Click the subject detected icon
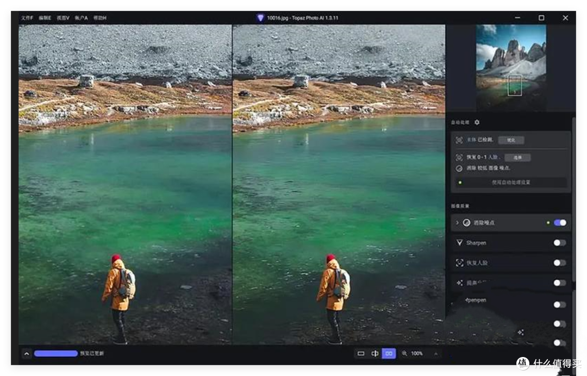This screenshot has width=587, height=376. coord(459,140)
